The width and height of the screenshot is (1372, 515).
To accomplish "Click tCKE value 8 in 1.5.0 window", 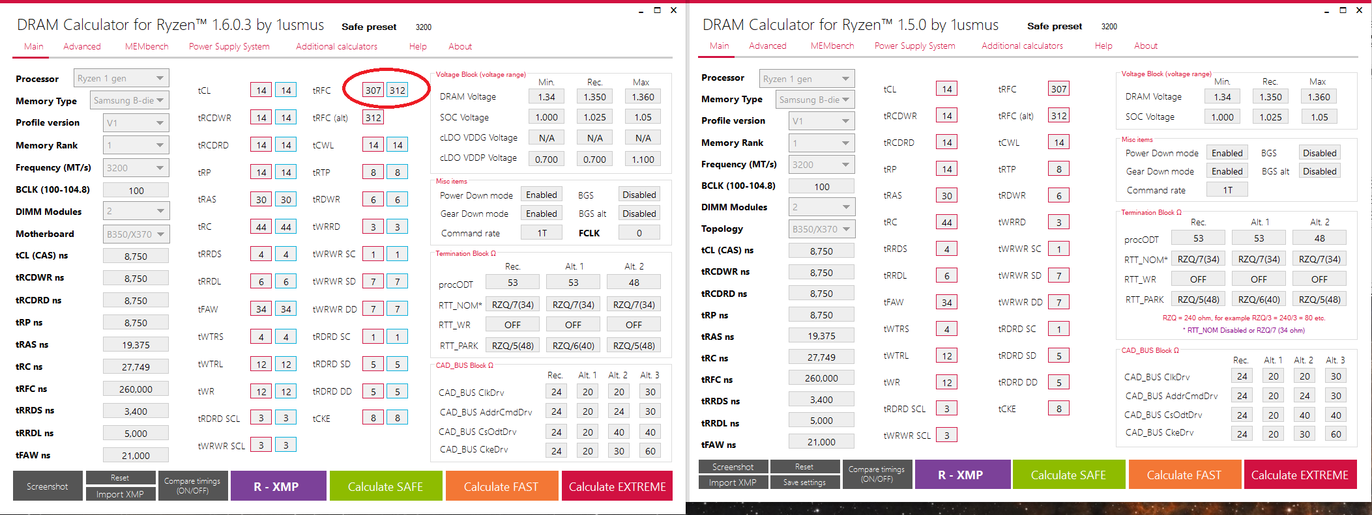I will click(1059, 409).
